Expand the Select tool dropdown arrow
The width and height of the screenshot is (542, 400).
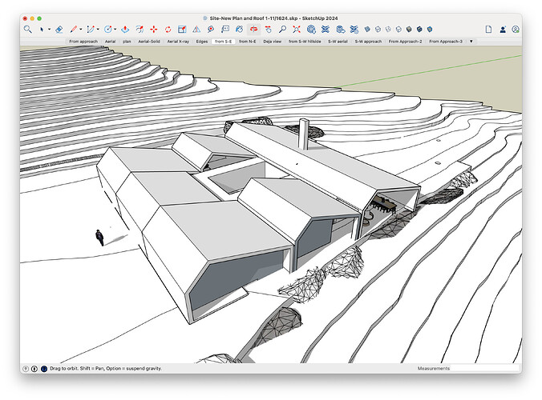point(49,30)
